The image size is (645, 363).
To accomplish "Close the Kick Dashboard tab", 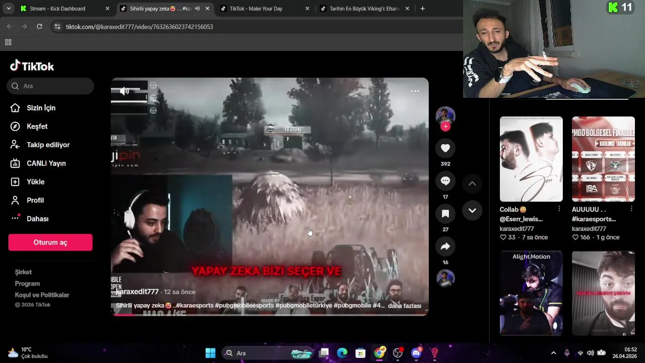I will [x=107, y=9].
